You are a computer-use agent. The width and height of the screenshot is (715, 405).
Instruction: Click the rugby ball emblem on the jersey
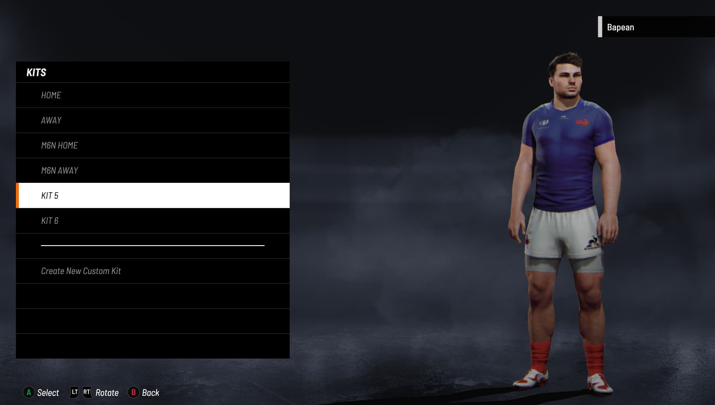pyautogui.click(x=544, y=123)
